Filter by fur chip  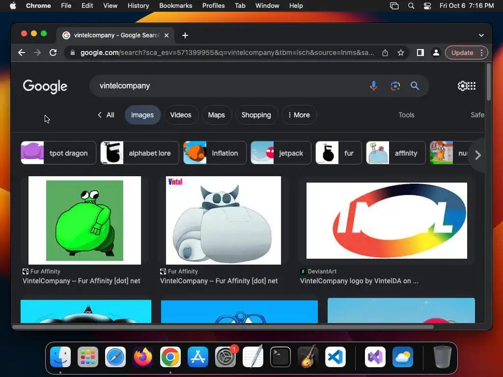[338, 153]
